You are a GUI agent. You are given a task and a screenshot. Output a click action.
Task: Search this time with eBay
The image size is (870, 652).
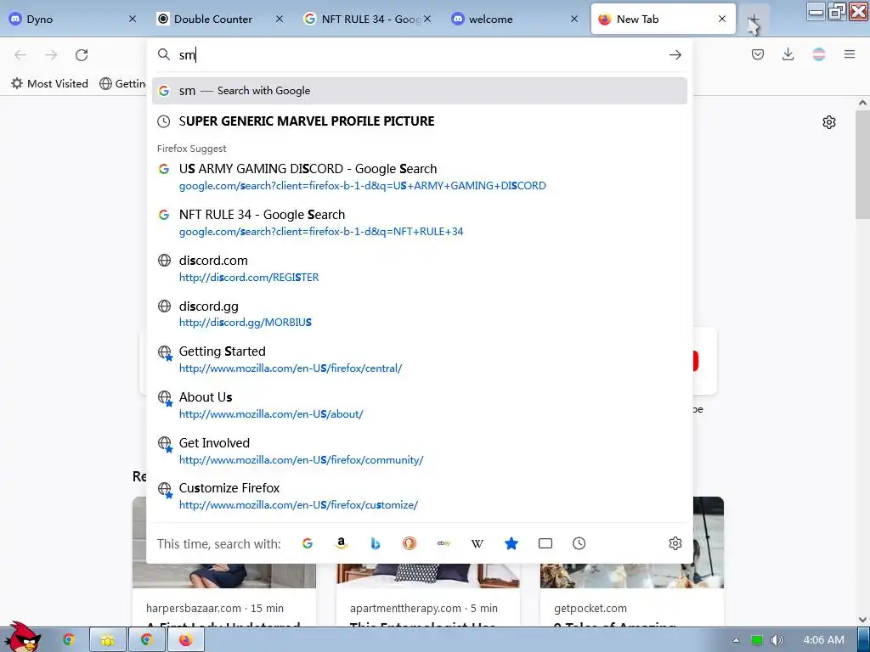tap(443, 543)
